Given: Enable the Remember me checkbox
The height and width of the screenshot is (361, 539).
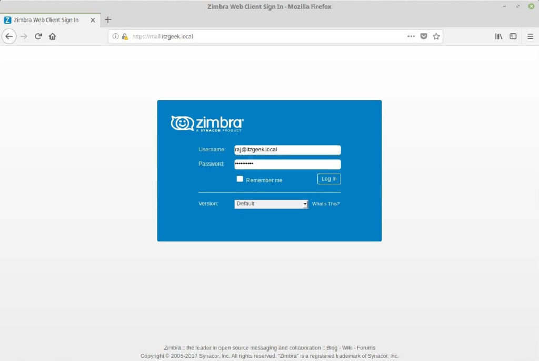Looking at the screenshot, I should tap(239, 179).
